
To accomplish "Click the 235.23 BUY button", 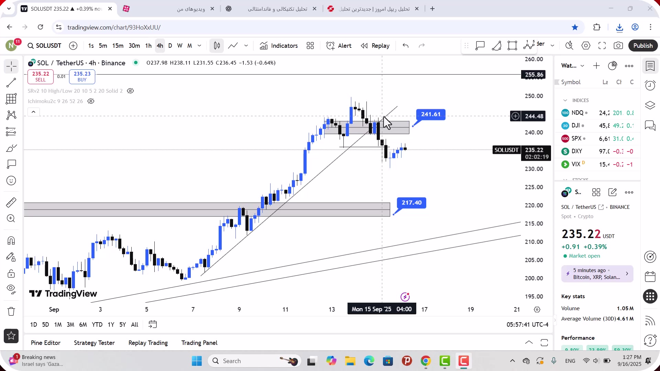I will (x=82, y=77).
